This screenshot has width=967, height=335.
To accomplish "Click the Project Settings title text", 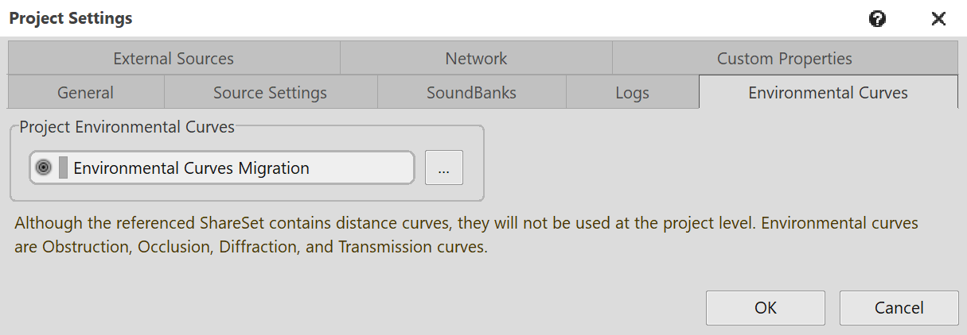I will coord(71,18).
